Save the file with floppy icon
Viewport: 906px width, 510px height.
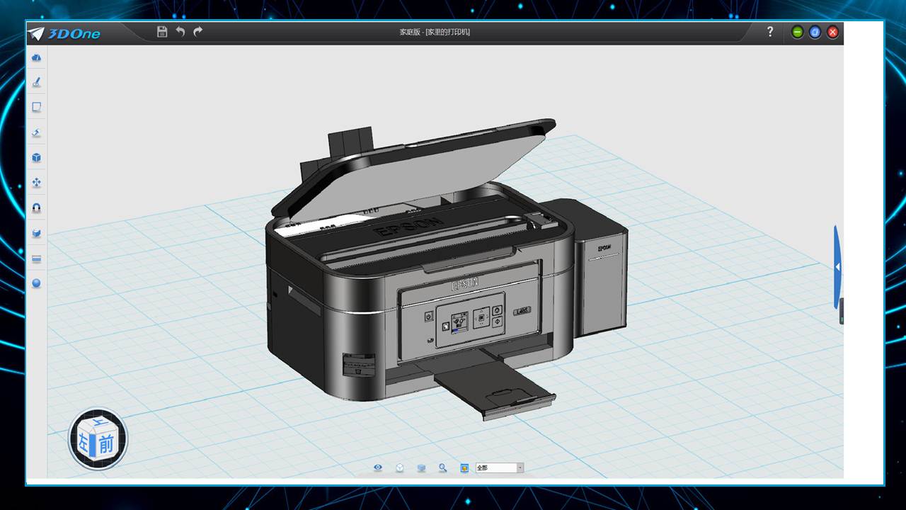(162, 32)
